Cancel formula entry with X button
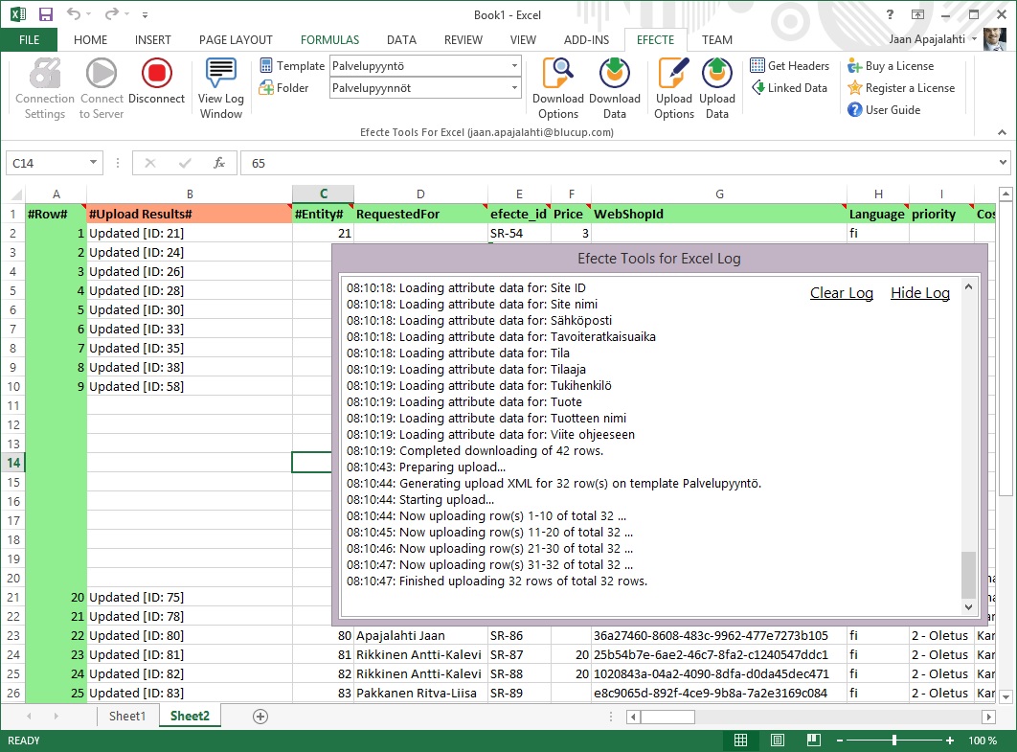Screen dimensions: 1017x752 coord(149,163)
